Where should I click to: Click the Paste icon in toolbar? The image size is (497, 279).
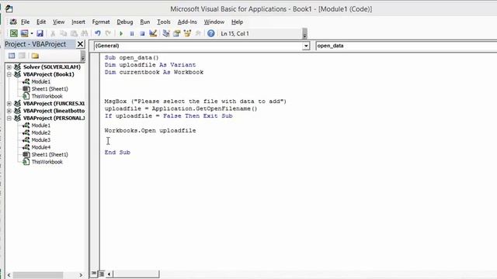(74, 33)
